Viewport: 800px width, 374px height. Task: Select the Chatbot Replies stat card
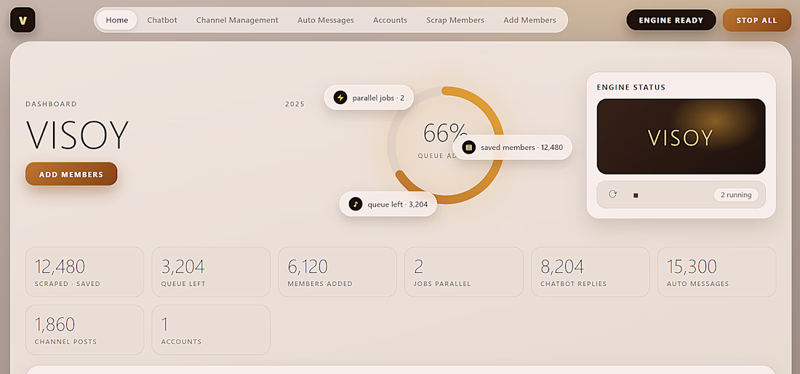point(591,272)
